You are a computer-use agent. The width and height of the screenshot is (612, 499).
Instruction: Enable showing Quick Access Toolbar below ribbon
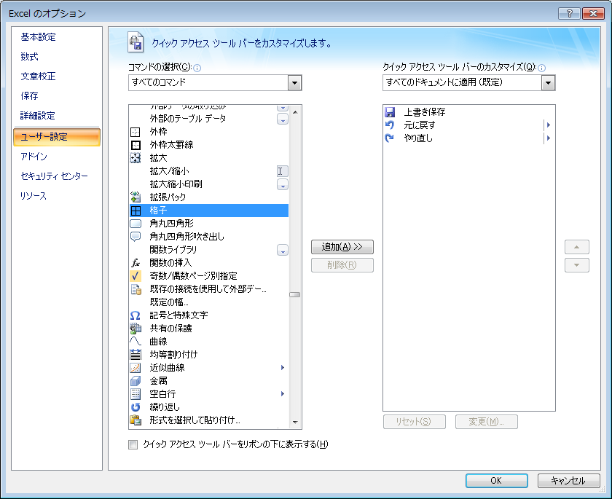133,444
